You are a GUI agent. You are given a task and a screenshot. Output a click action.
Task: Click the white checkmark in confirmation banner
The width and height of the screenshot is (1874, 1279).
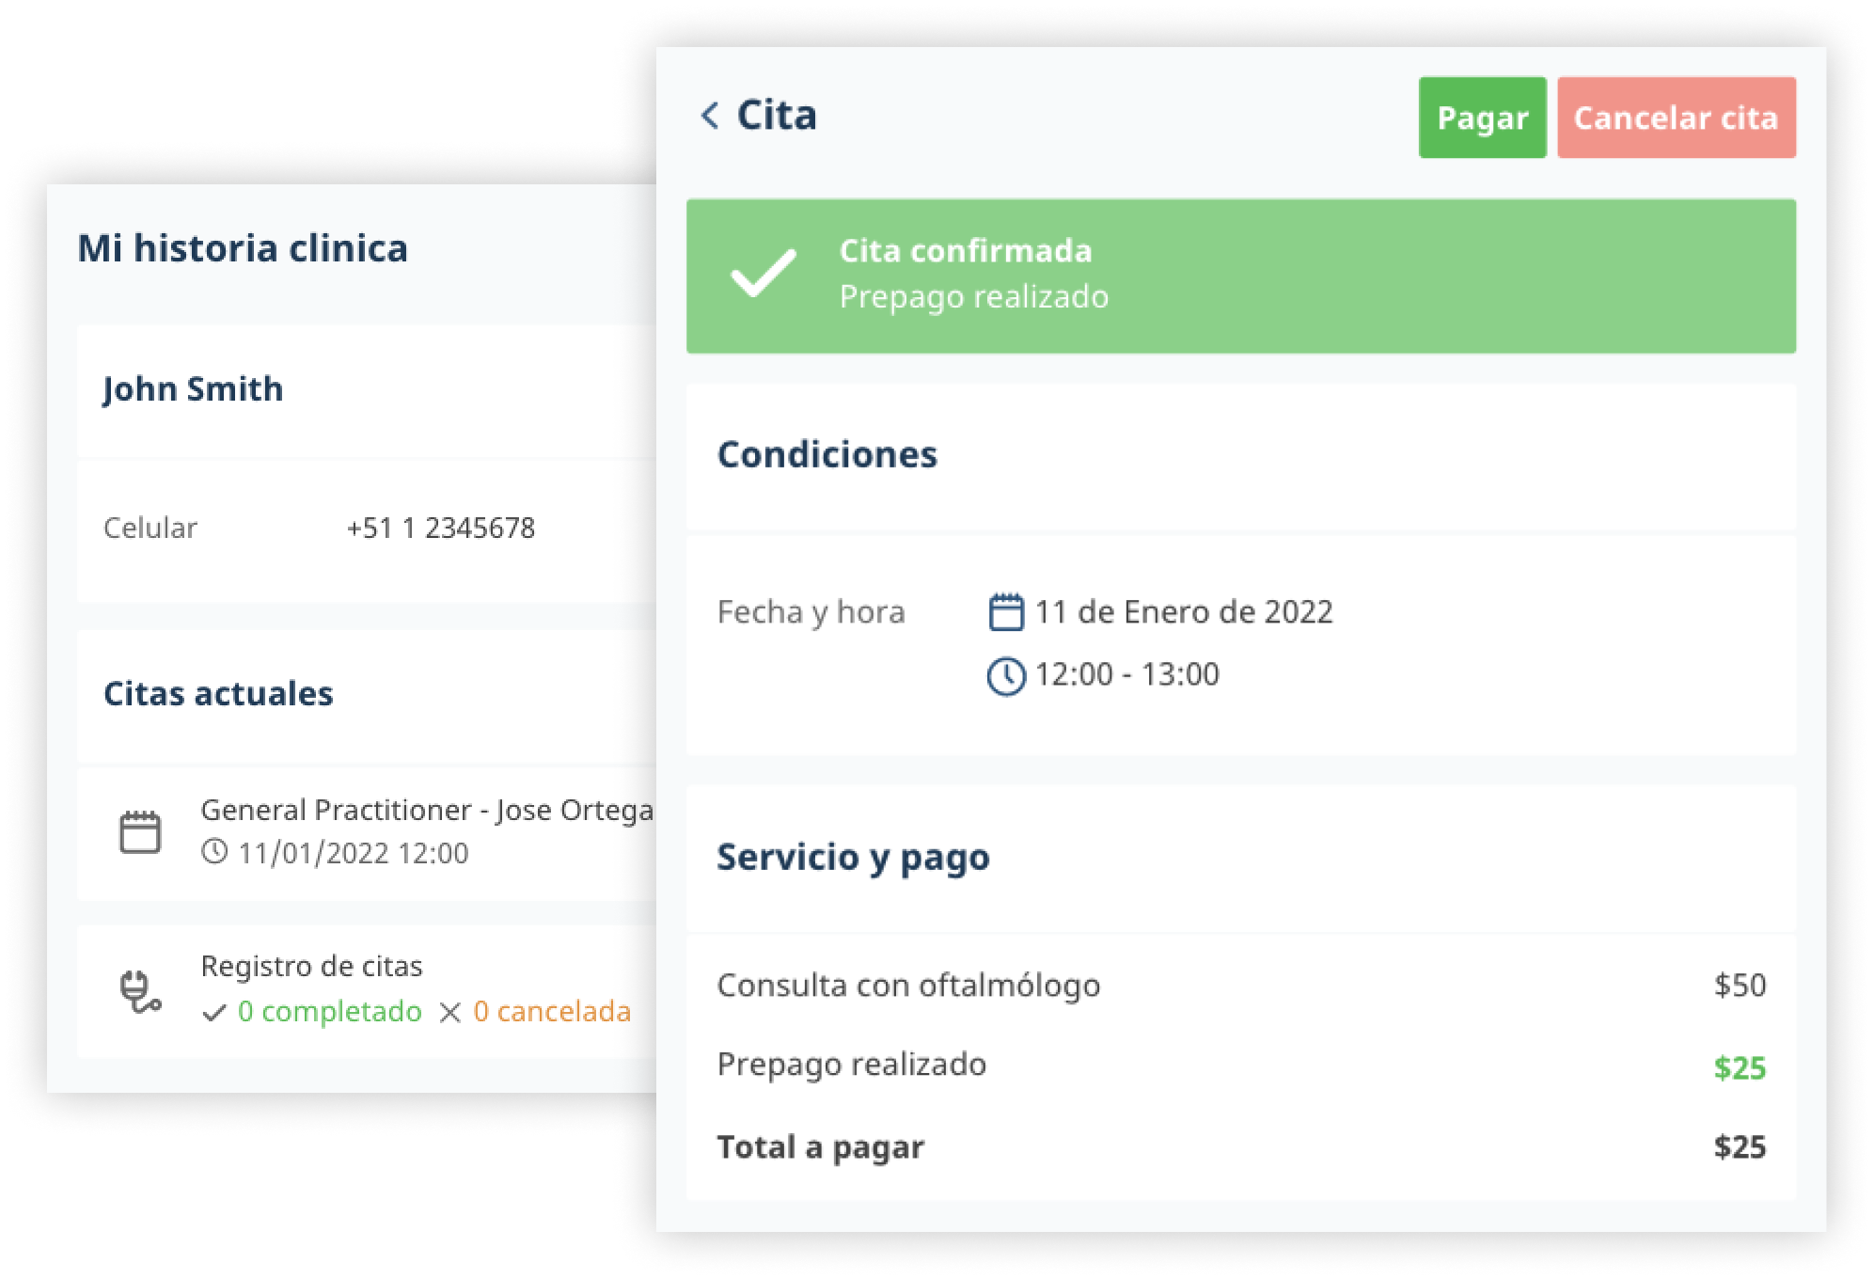[x=764, y=274]
